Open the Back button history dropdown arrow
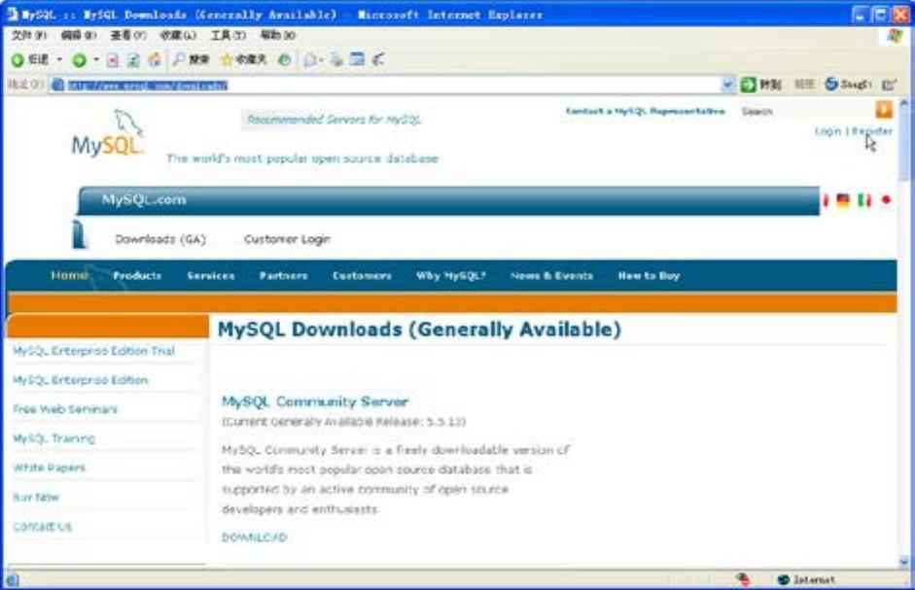The width and height of the screenshot is (915, 590). tap(59, 59)
